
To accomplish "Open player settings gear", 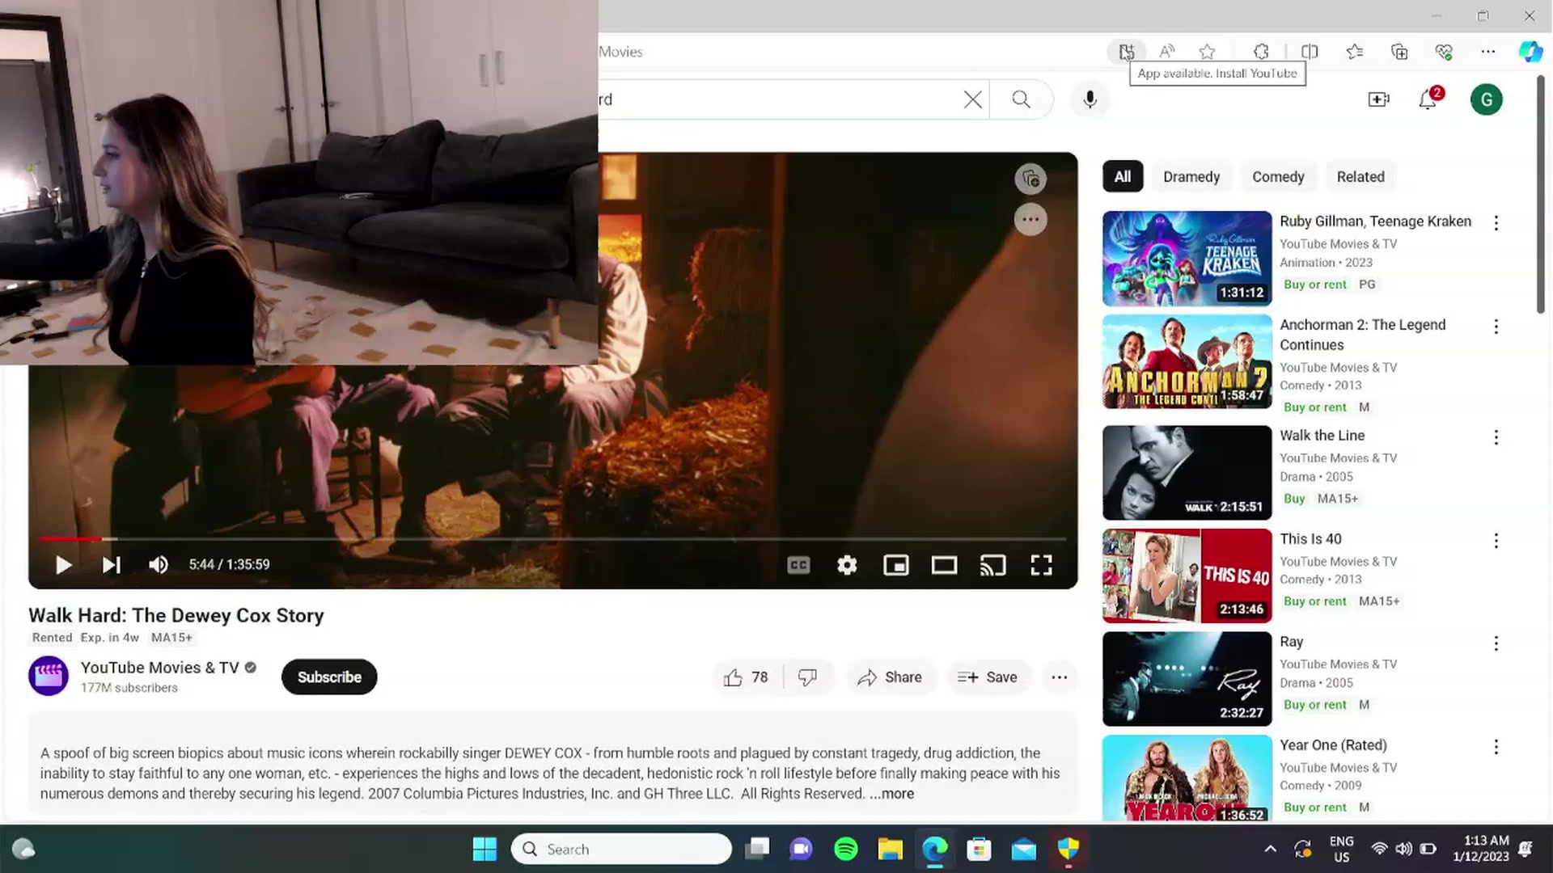I will click(847, 565).
